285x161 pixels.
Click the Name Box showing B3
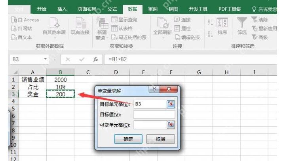point(27,59)
